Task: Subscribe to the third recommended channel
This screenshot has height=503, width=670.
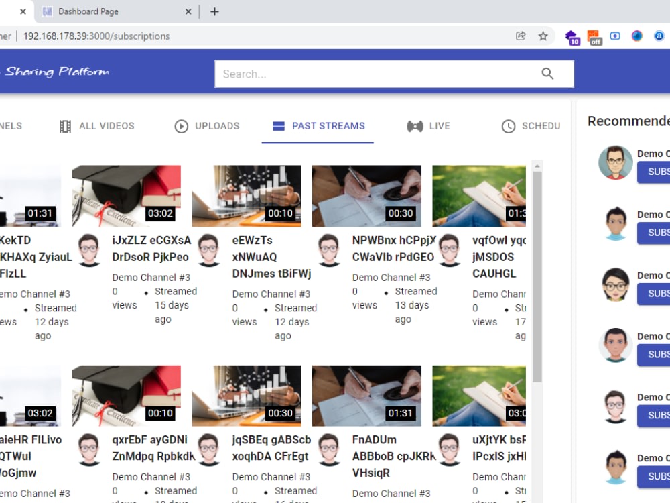Action: (654, 294)
